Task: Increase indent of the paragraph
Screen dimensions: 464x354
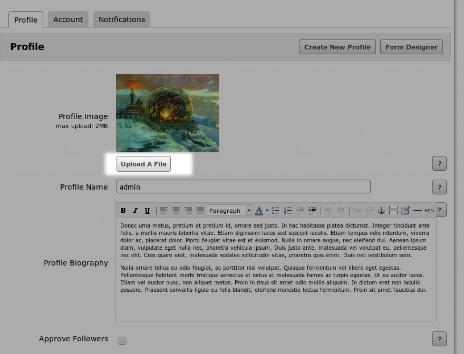Action: [x=312, y=211]
